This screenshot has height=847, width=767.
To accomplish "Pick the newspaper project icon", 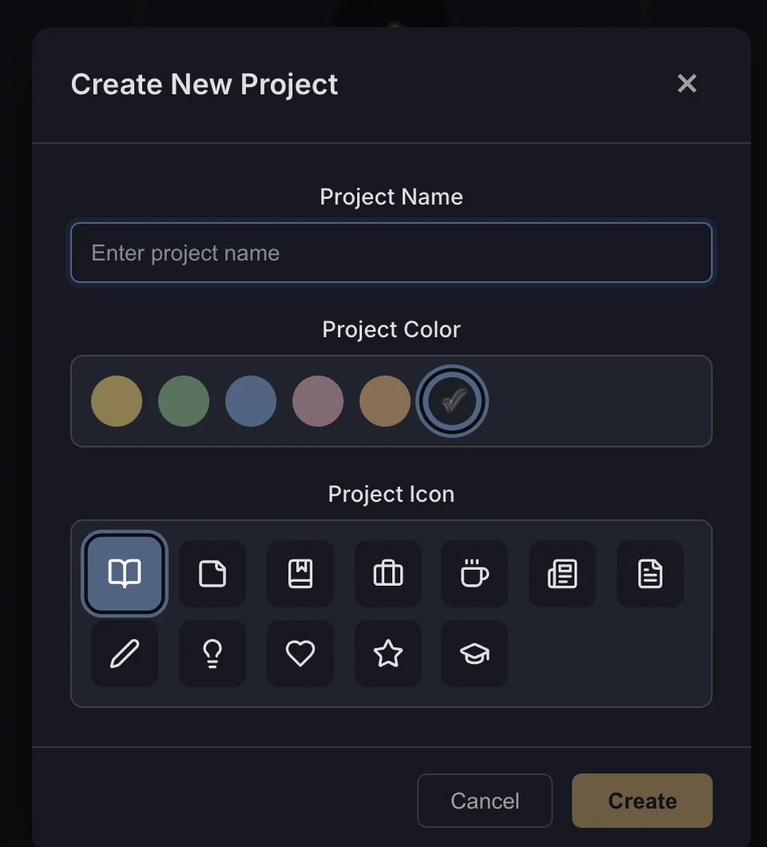I will tap(562, 574).
